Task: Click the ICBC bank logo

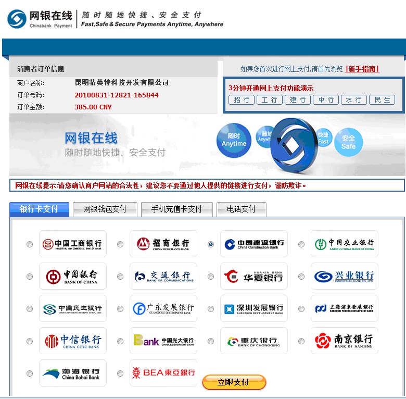Action: tap(73, 244)
